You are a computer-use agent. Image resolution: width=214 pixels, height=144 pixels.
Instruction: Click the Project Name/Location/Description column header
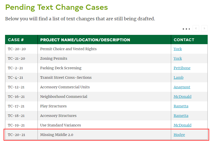point(85,40)
